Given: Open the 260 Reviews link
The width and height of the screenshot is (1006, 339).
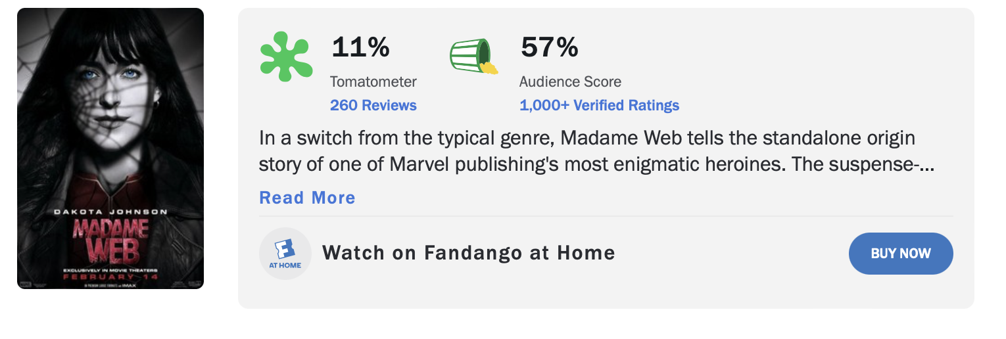Looking at the screenshot, I should [373, 105].
